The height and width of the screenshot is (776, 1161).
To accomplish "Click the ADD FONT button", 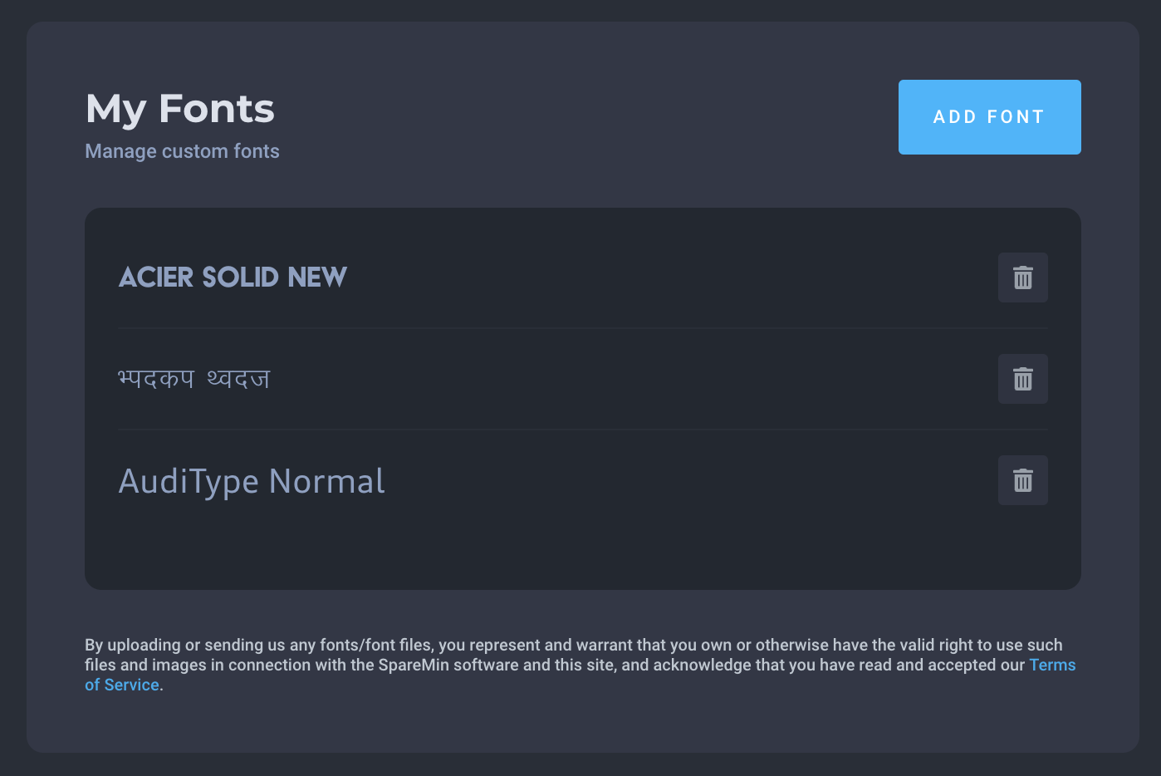I will (x=989, y=117).
